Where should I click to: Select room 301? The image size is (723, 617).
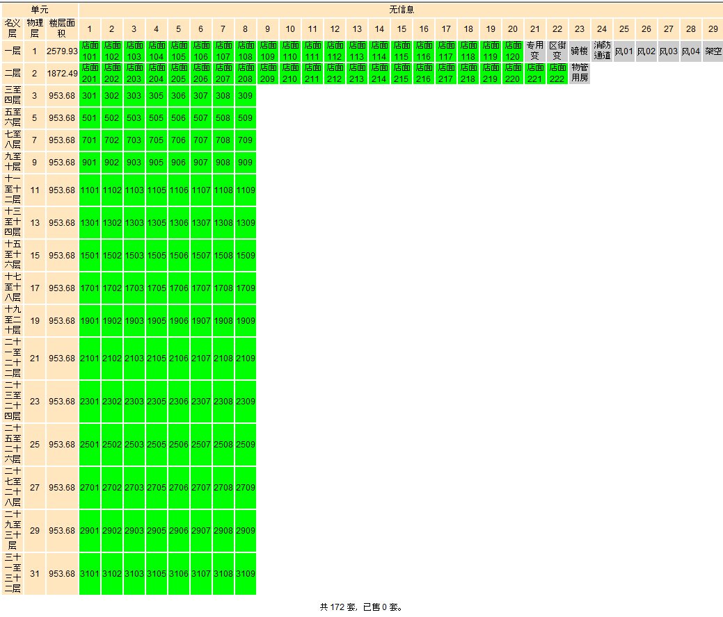pos(90,96)
